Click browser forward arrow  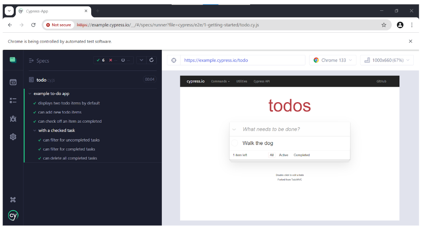click(x=21, y=25)
